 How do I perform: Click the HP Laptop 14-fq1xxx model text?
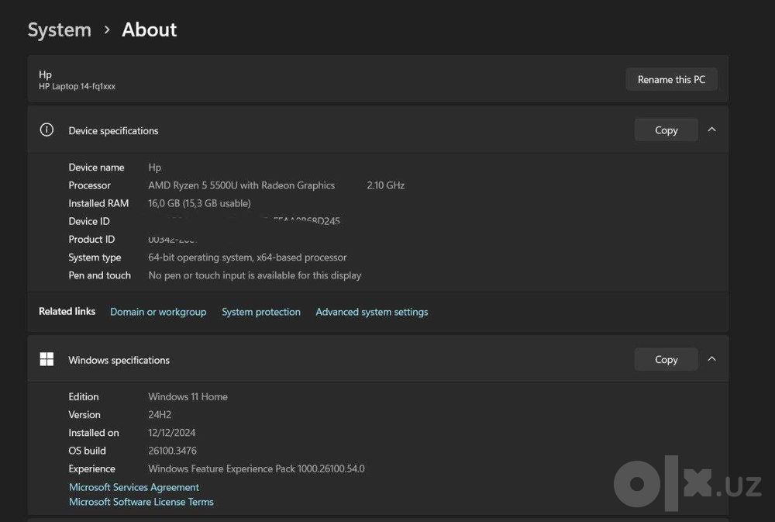pyautogui.click(x=77, y=86)
